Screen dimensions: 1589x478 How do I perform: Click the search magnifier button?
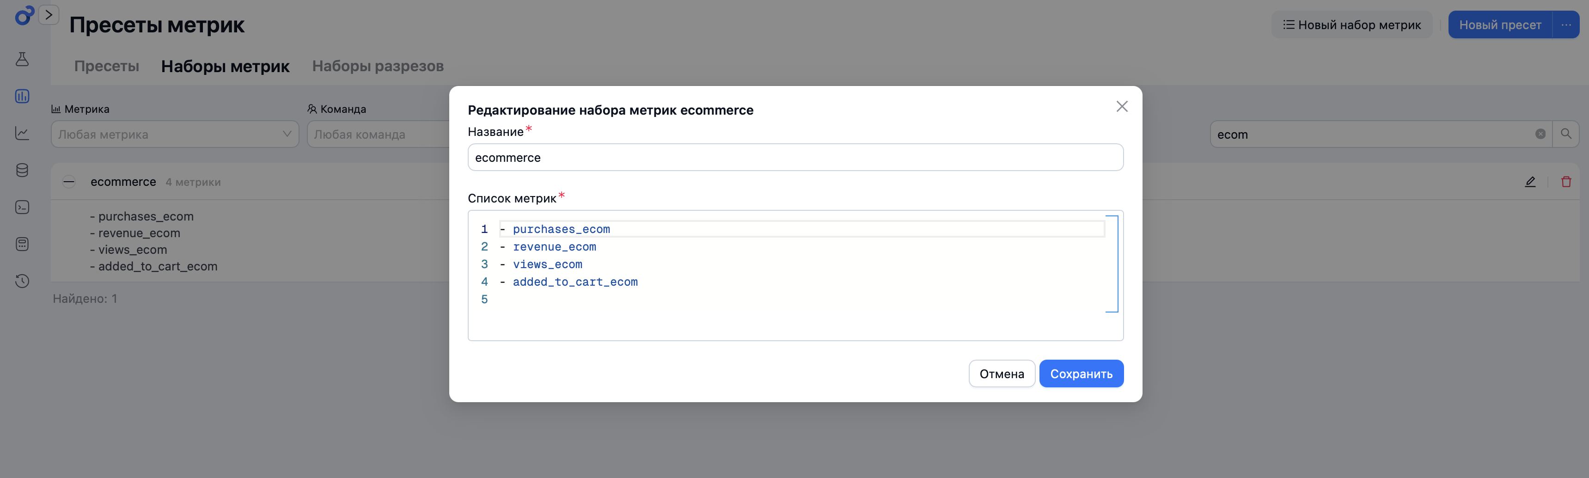[1566, 134]
